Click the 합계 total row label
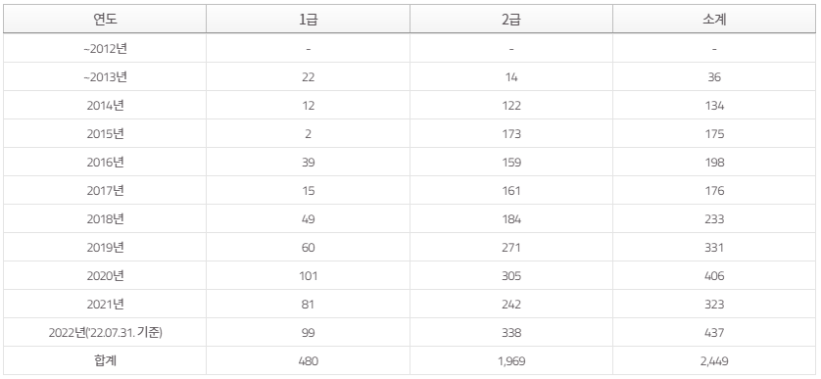The height and width of the screenshot is (379, 821). pyautogui.click(x=105, y=360)
